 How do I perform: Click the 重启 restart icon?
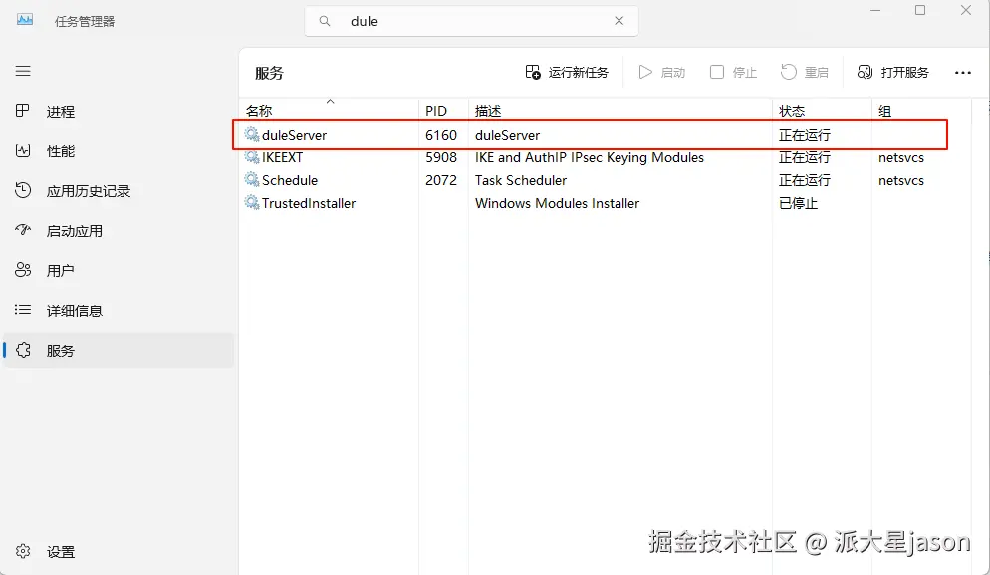[788, 72]
